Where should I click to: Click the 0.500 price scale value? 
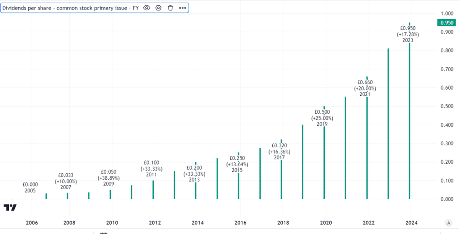coord(447,107)
